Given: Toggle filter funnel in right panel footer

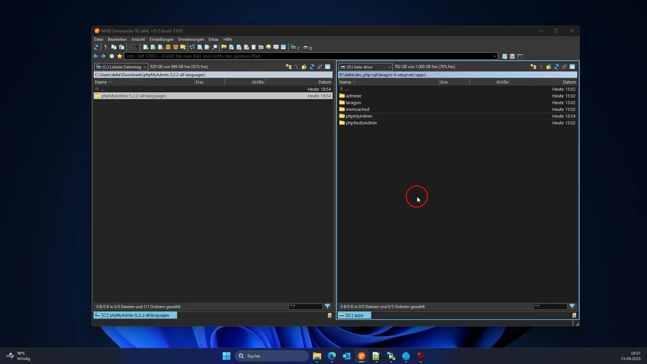Looking at the screenshot, I should point(572,306).
